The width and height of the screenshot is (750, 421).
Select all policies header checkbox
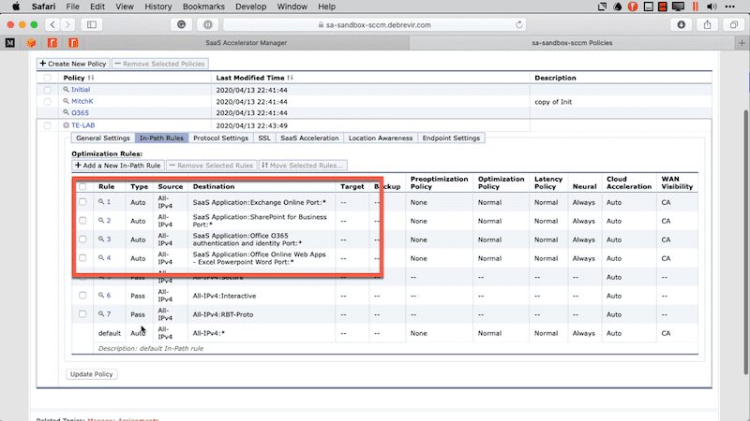(x=48, y=78)
